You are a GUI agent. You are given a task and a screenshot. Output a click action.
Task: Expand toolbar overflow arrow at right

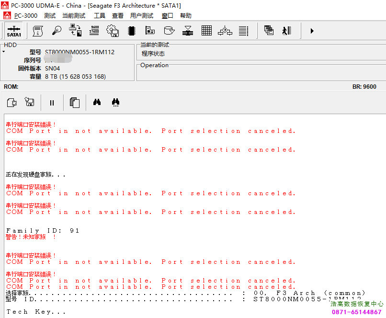click(312, 31)
